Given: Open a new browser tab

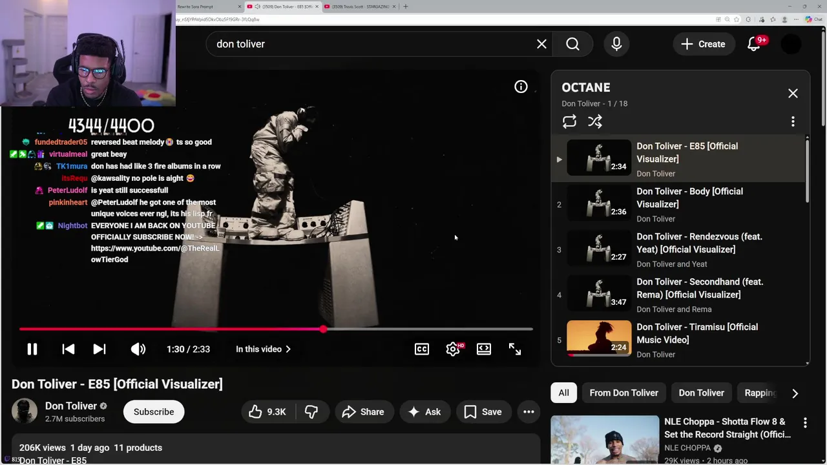Looking at the screenshot, I should (x=406, y=6).
